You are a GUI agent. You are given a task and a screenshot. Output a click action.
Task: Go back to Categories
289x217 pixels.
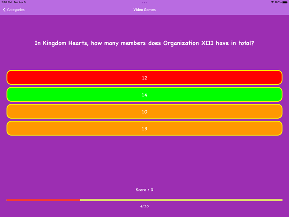(x=14, y=10)
